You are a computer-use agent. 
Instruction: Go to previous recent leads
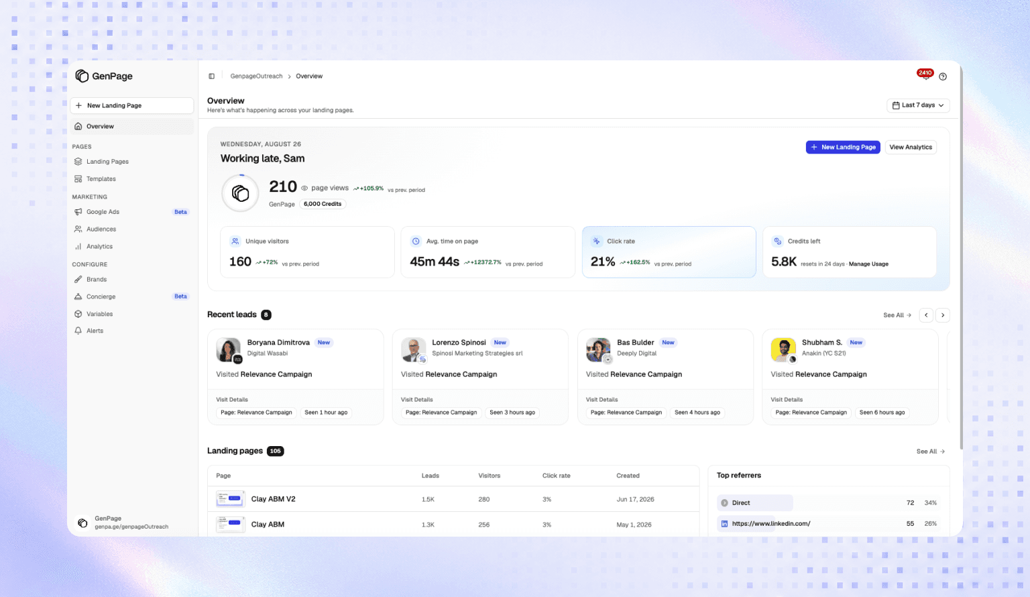(926, 315)
